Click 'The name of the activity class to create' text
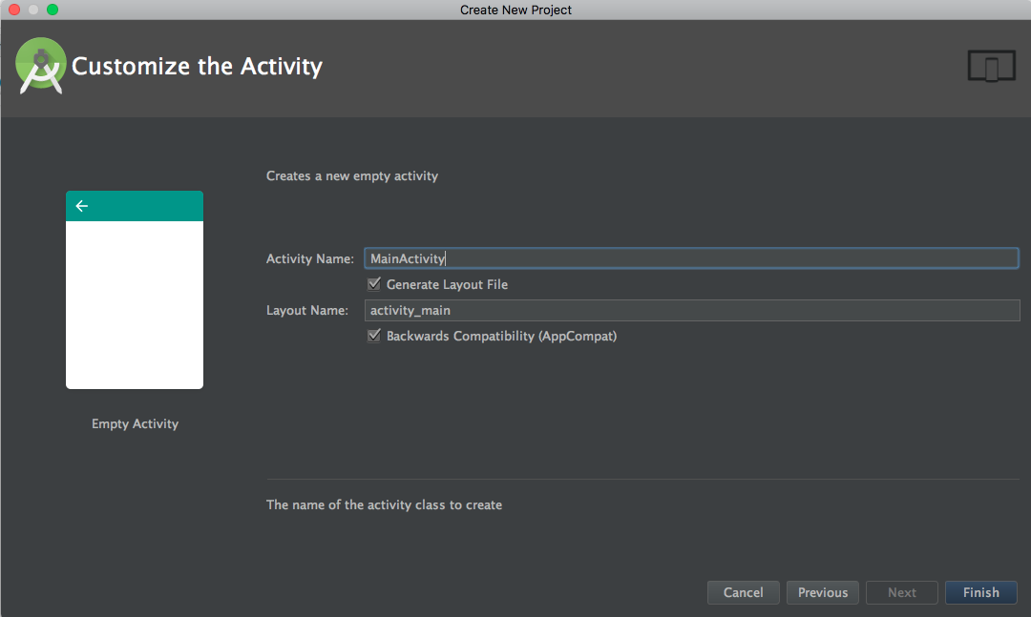 pos(384,504)
